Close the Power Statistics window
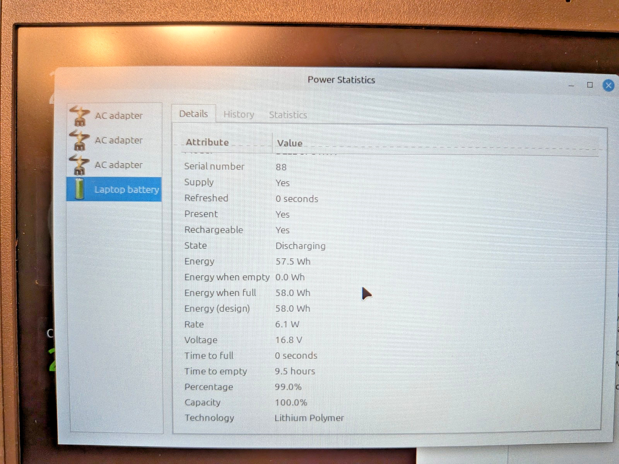The image size is (619, 464). pyautogui.click(x=608, y=85)
